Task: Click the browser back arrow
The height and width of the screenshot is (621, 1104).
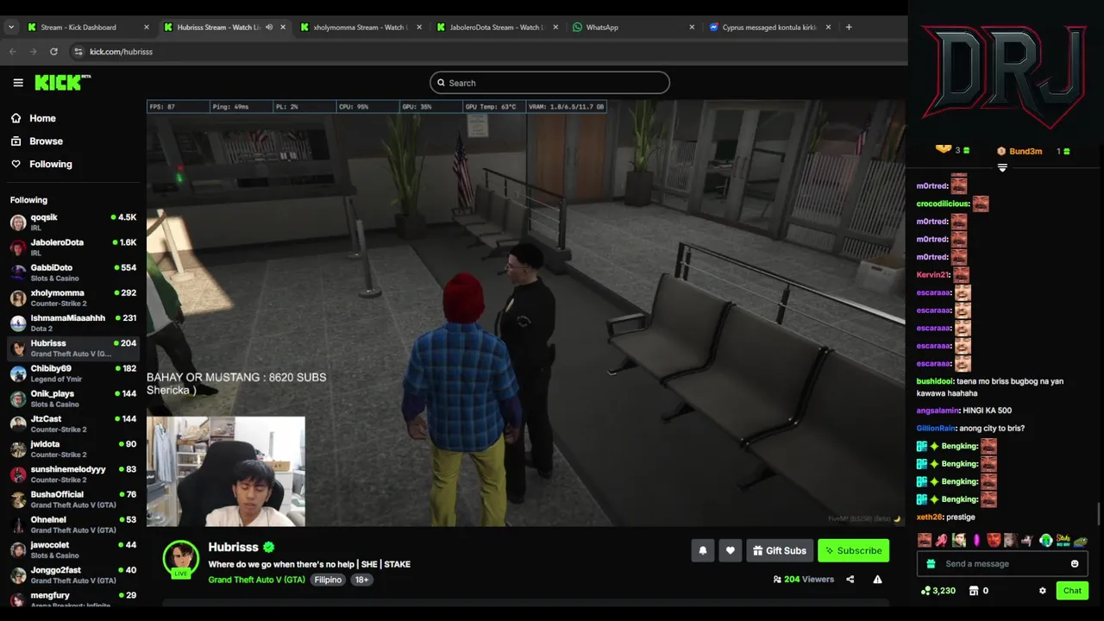Action: click(x=12, y=52)
